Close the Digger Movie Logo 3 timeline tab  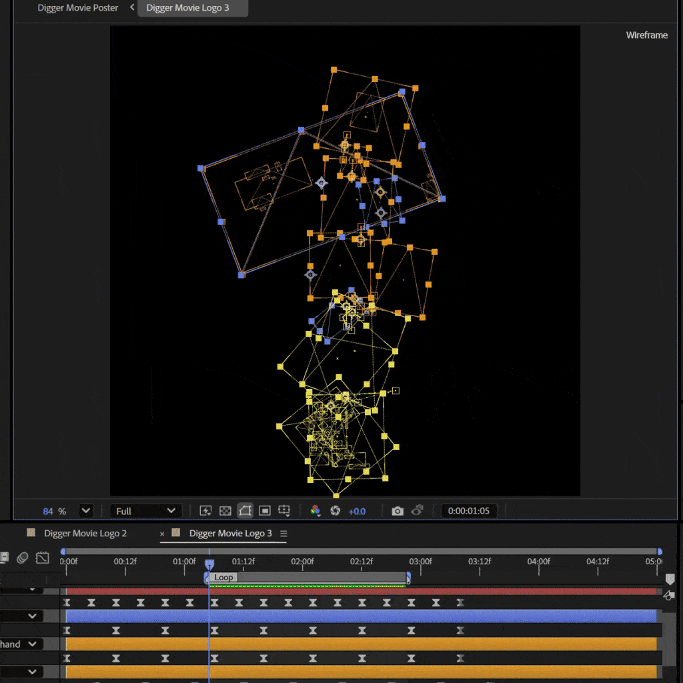(162, 534)
